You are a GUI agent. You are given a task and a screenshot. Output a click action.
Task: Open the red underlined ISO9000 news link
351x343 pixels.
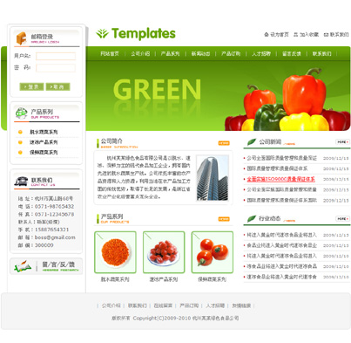tap(280, 179)
